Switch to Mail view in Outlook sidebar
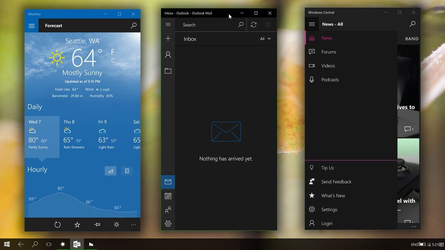Image resolution: width=445 pixels, height=250 pixels. 168,182
